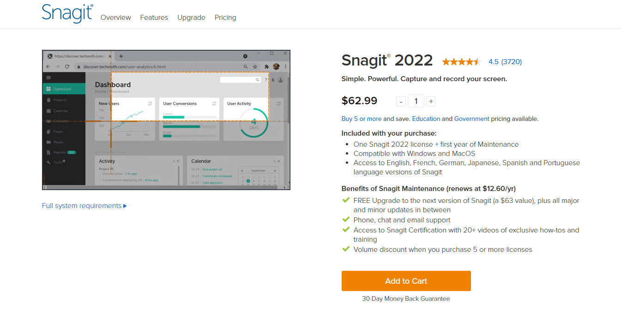Increase quantity with the plus button
The width and height of the screenshot is (621, 316).
pyautogui.click(x=431, y=101)
